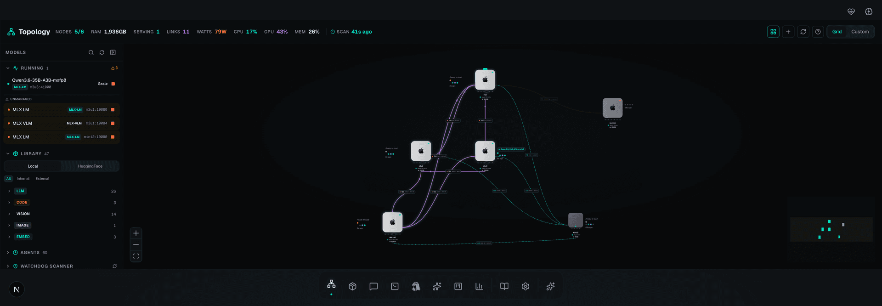The height and width of the screenshot is (306, 882).
Task: Click the MEM 26% stat
Action: pos(307,32)
